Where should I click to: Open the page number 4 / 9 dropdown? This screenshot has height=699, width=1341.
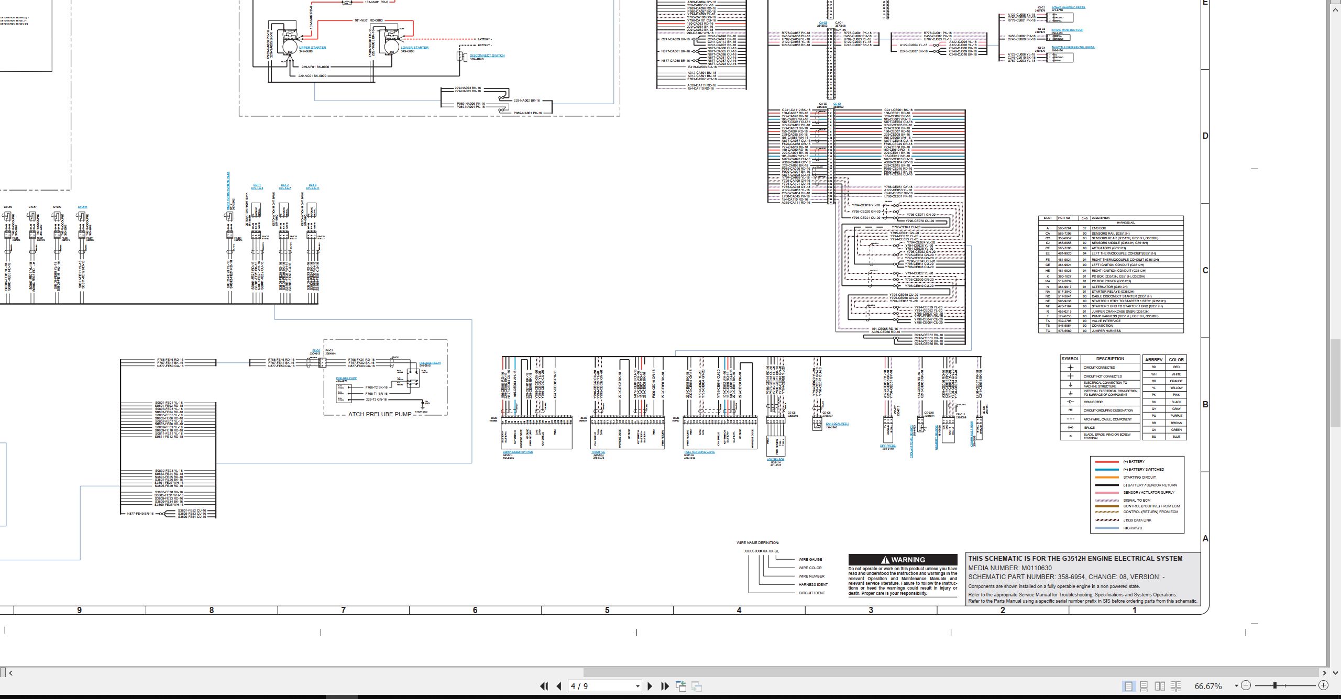(637, 686)
